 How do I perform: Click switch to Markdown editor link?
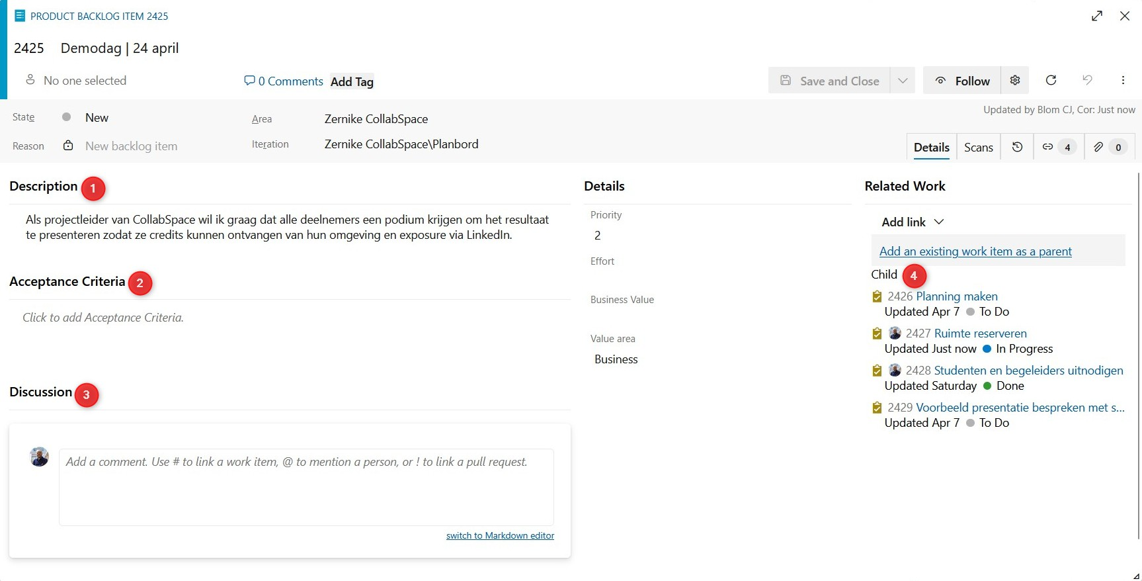[500, 535]
